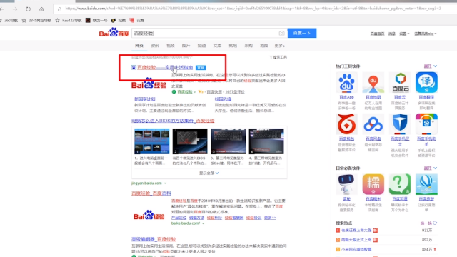Click the 百度一下 search button
This screenshot has height=257, width=457.
tap(302, 33)
